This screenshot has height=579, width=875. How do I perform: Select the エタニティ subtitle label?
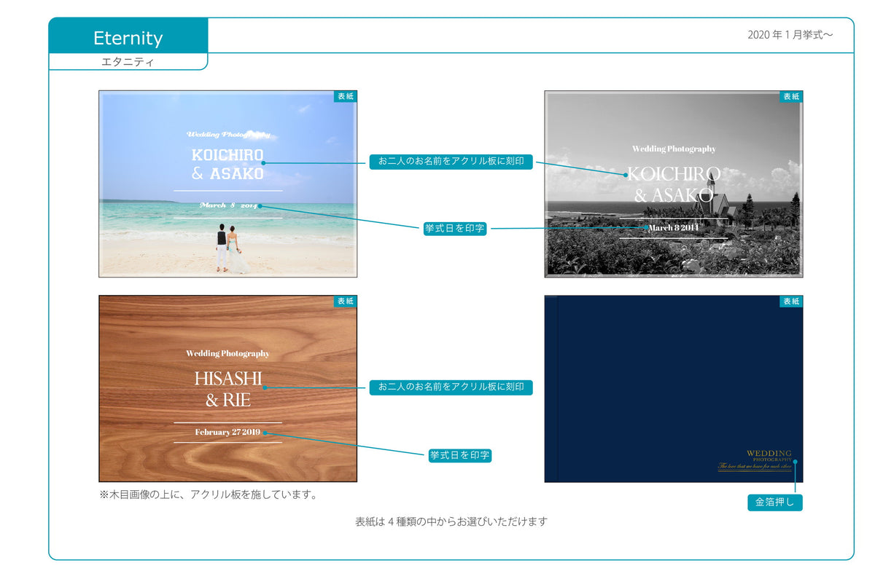128,62
